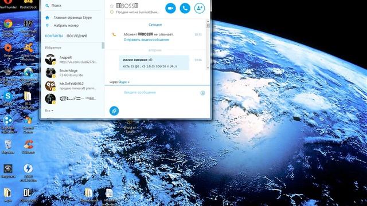The width and height of the screenshot is (367, 206).
Task: Click the chat scrollbar up arrow
Action: point(208,21)
